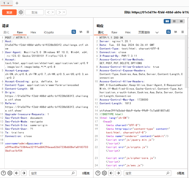Go to next request with > arrow

pos(60,12)
